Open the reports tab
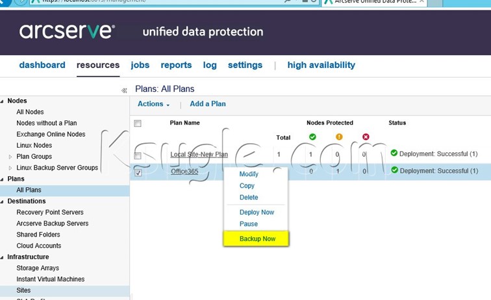Image resolution: width=491 pixels, height=300 pixels. (176, 65)
